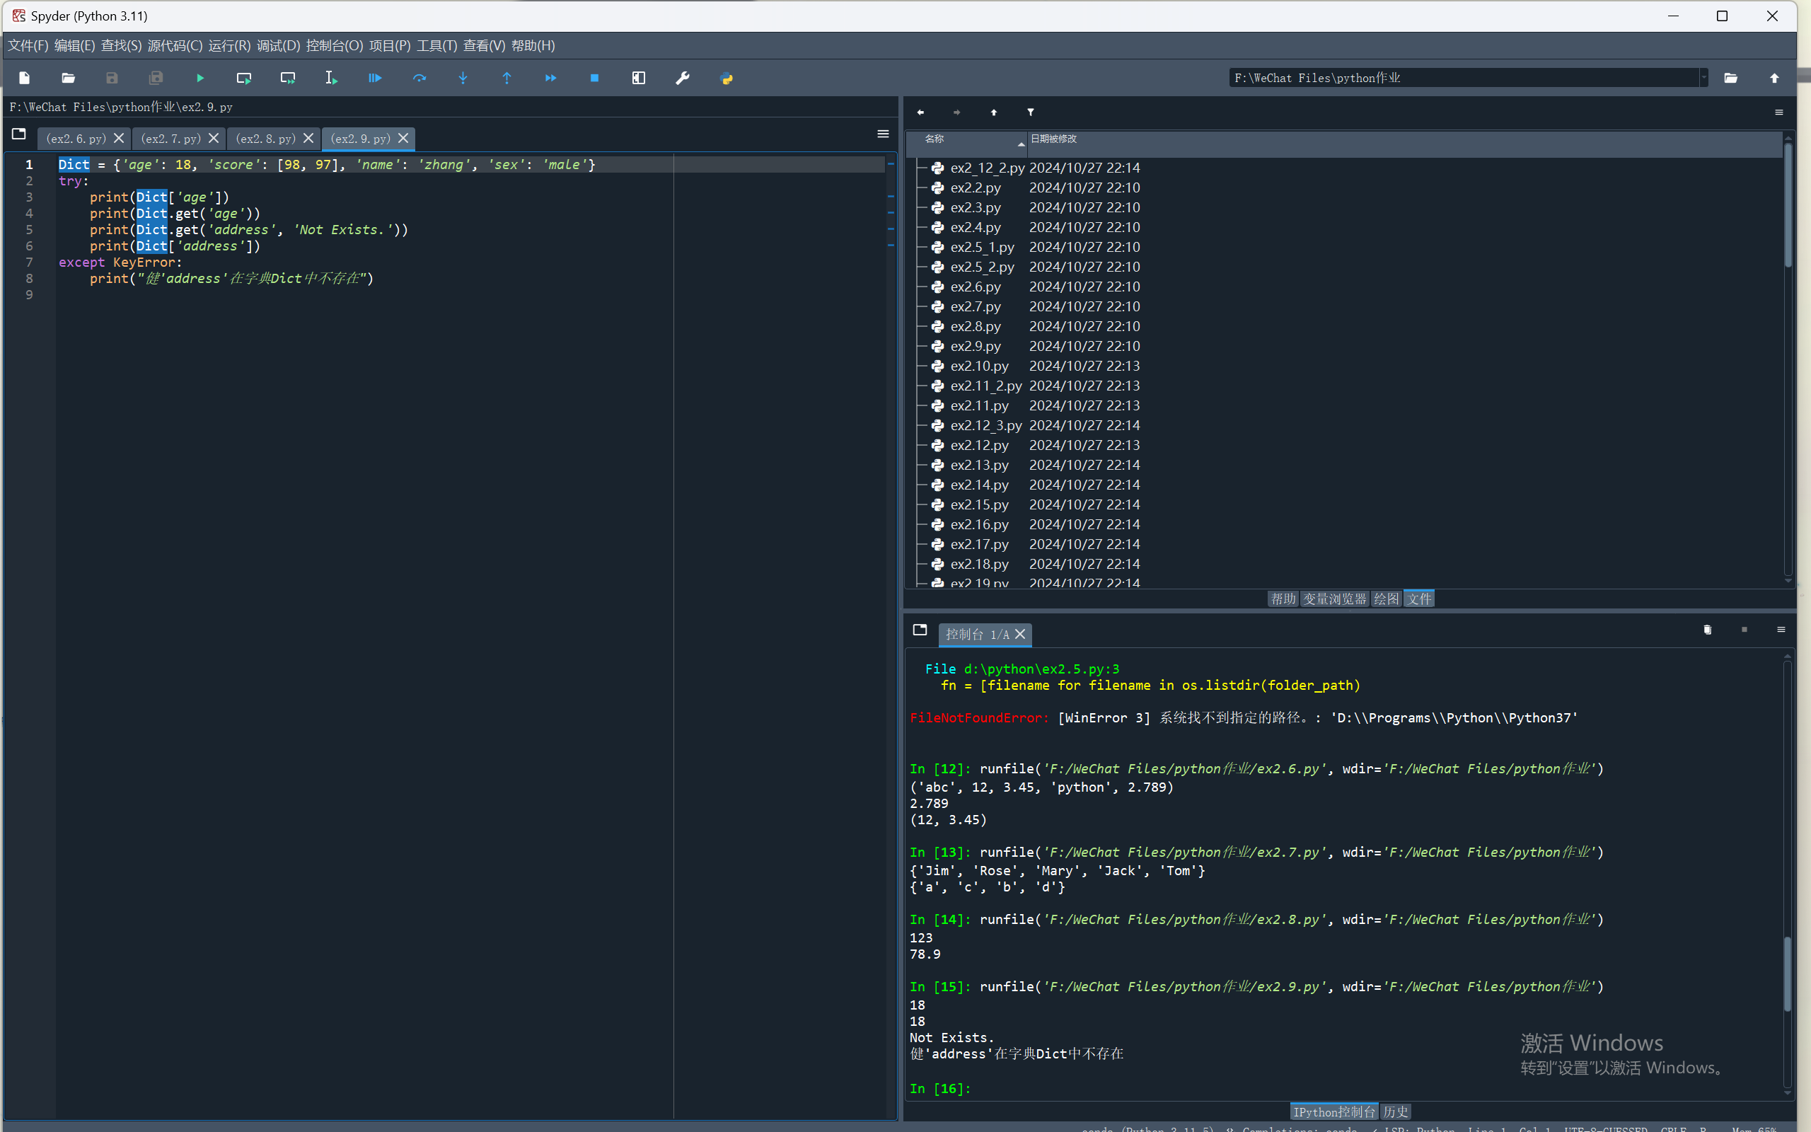Browse for a working directory folder icon
The height and width of the screenshot is (1132, 1811).
(1731, 78)
